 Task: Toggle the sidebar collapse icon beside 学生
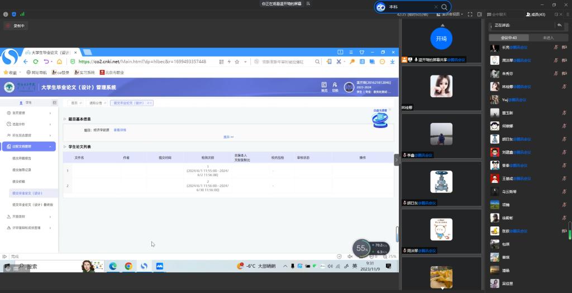point(54,103)
